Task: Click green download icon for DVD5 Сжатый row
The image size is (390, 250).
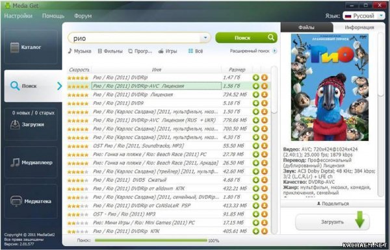Action: pyautogui.click(x=256, y=180)
